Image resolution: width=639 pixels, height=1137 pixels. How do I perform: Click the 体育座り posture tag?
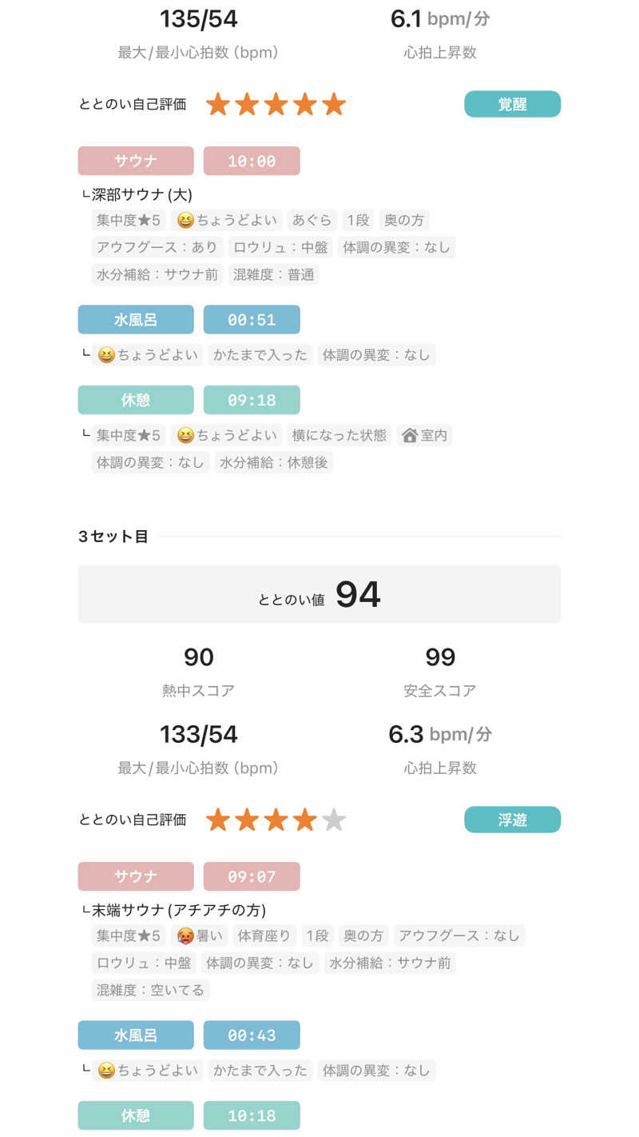tap(264, 936)
